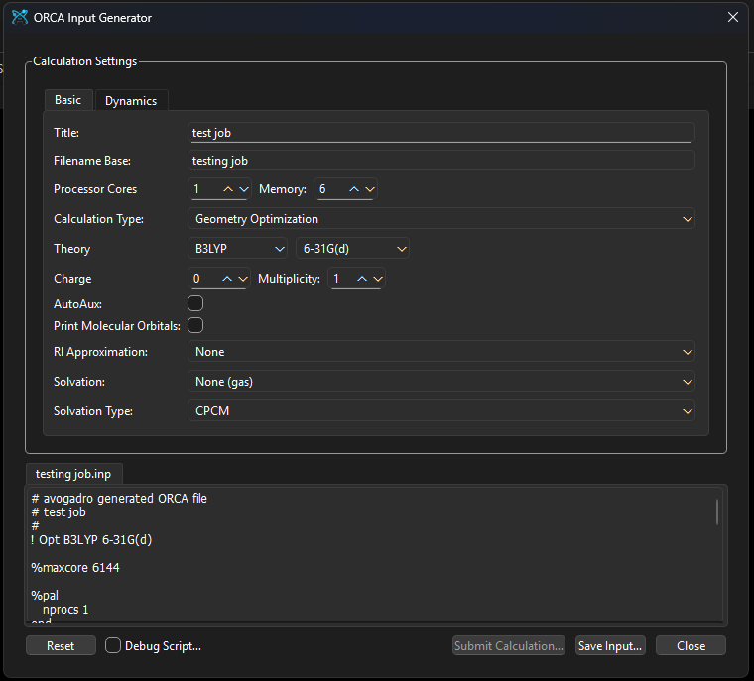The width and height of the screenshot is (754, 681).
Task: Open the Calculation Type dropdown
Action: [440, 219]
